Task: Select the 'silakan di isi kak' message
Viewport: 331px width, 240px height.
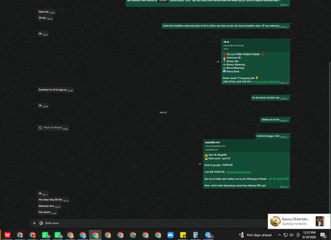Action: point(275,120)
